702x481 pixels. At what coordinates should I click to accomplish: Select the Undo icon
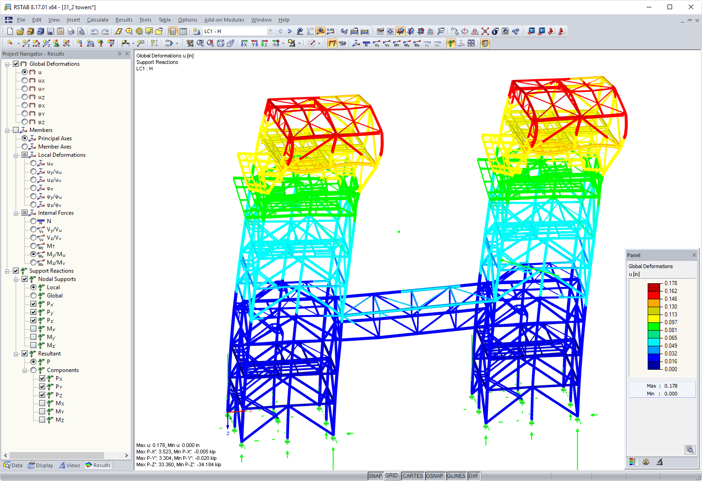94,31
